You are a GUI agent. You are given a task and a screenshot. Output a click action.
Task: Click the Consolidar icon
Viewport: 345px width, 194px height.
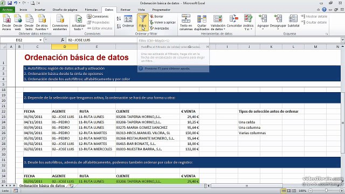point(234,22)
